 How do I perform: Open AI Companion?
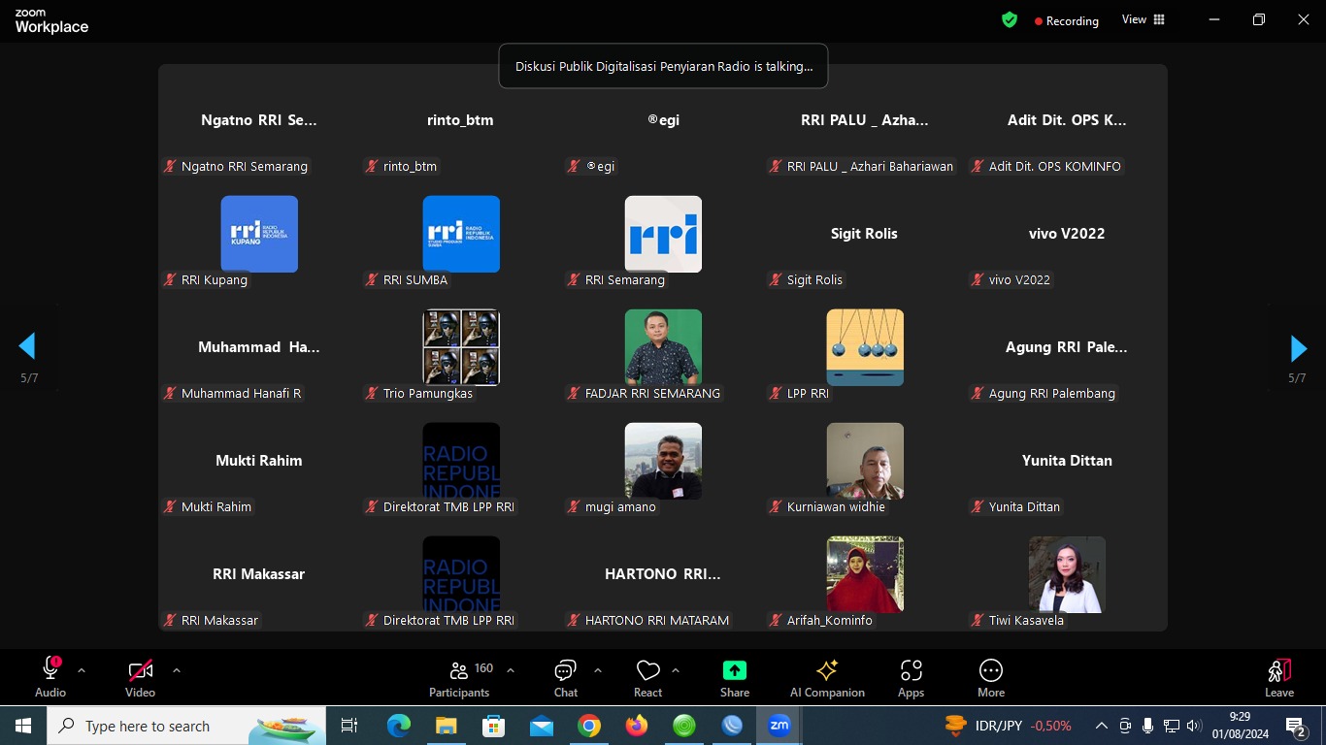point(827,678)
